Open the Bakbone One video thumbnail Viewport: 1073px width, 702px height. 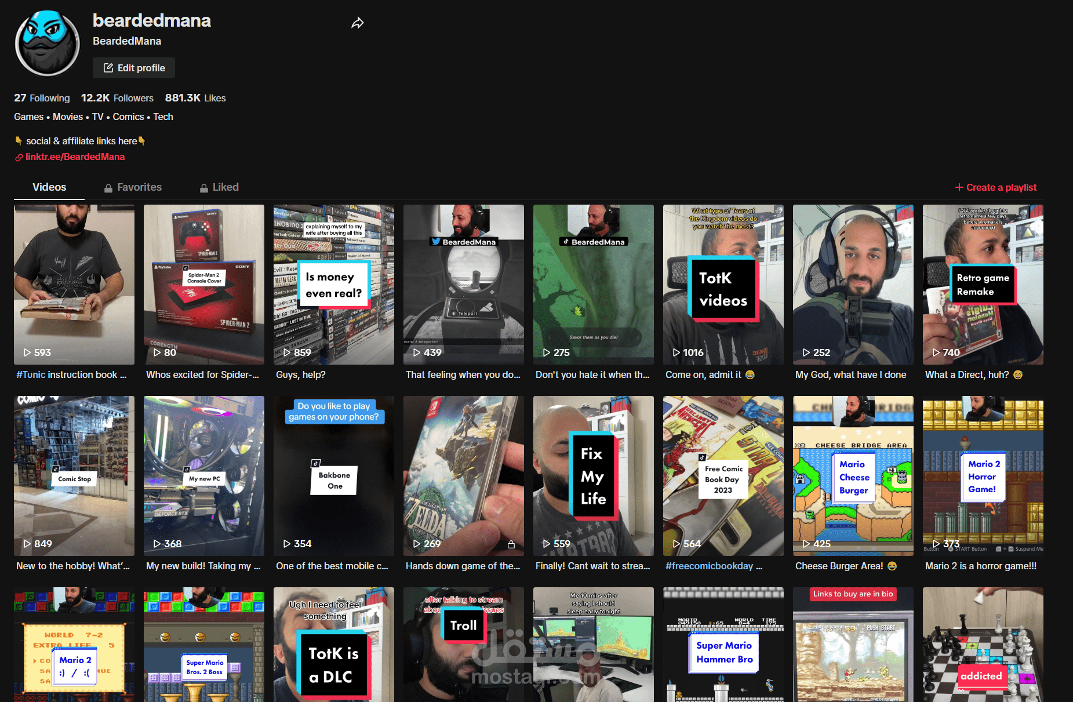tap(334, 476)
